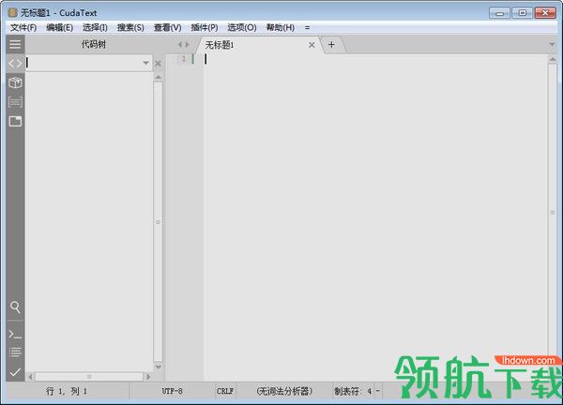
Task: Click the code tree horizontal scroll right arrow
Action: [x=148, y=377]
